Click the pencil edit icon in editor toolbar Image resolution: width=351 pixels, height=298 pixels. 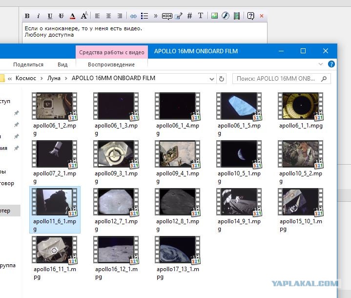point(178,16)
